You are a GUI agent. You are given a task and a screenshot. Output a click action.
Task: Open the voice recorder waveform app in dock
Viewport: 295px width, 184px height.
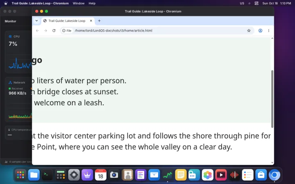point(234,175)
